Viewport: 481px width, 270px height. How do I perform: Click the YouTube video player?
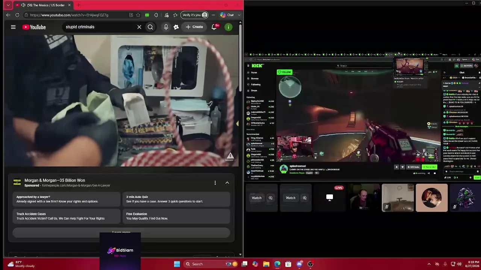pyautogui.click(x=121, y=100)
